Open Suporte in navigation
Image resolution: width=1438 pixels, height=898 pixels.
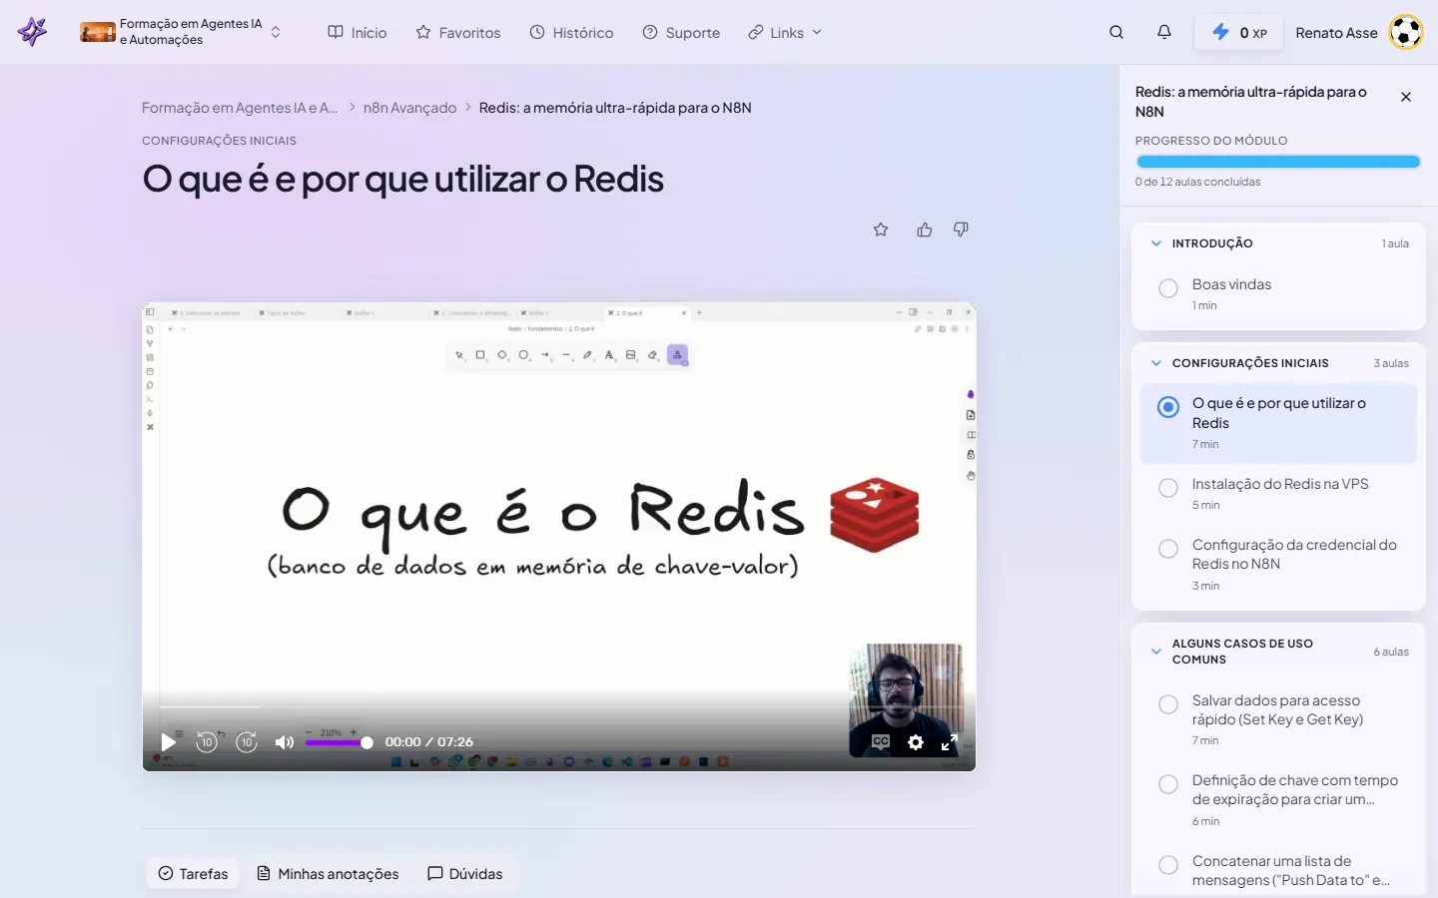point(681,32)
